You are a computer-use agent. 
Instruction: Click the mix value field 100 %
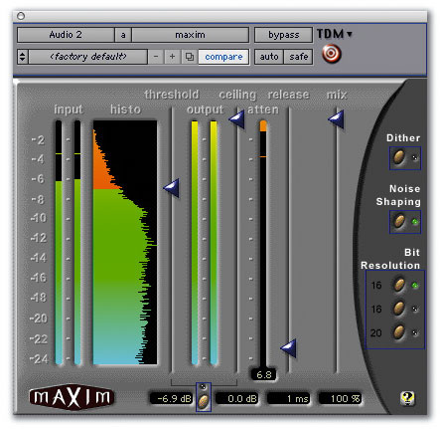(x=340, y=398)
